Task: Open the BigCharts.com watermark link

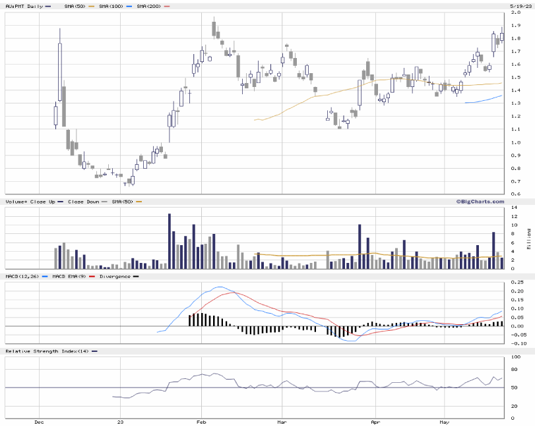Action: (x=480, y=201)
